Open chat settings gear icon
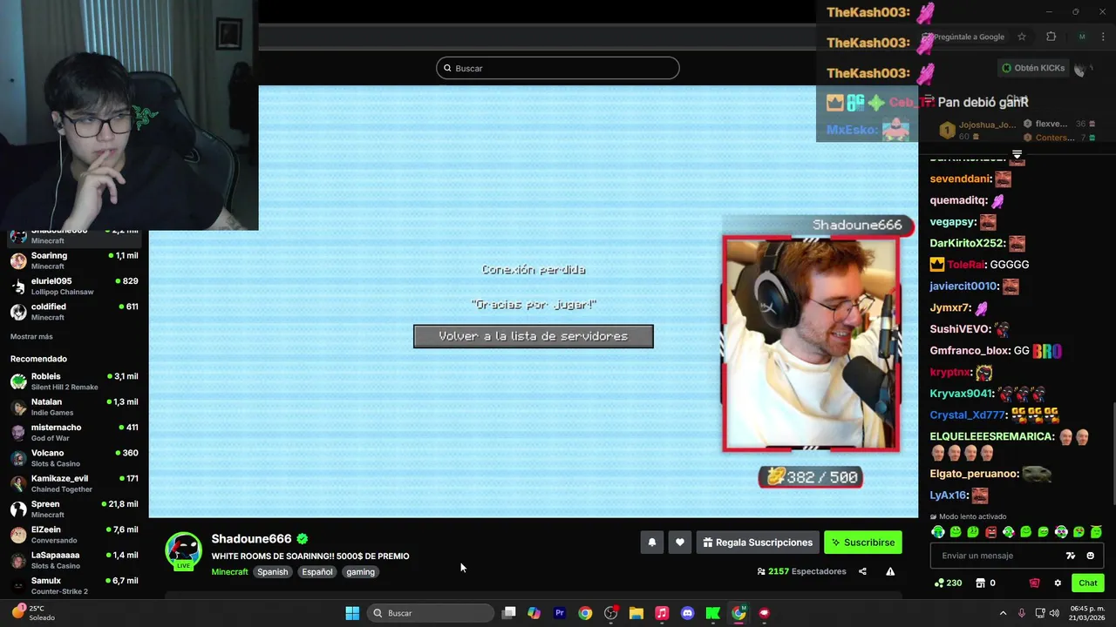This screenshot has height=627, width=1116. point(1058,583)
